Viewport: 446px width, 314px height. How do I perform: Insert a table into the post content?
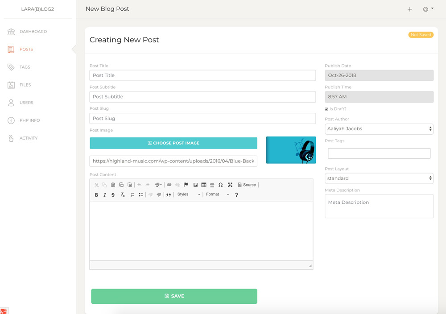coord(204,185)
